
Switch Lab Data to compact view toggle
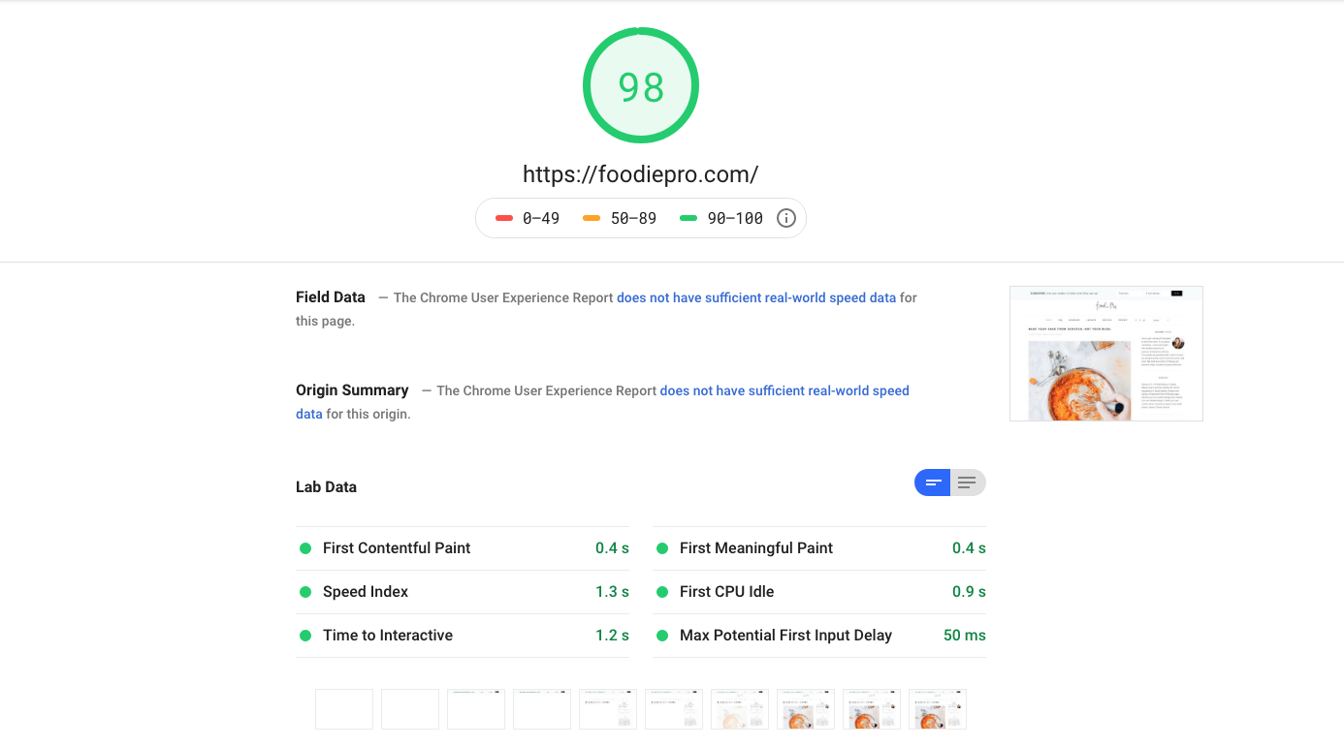pyautogui.click(x=933, y=482)
